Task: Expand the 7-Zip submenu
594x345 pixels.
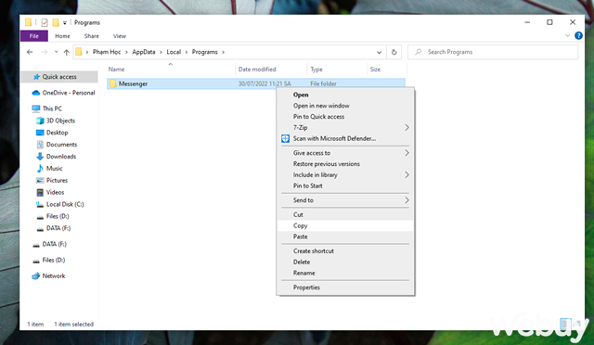Action: pos(345,128)
